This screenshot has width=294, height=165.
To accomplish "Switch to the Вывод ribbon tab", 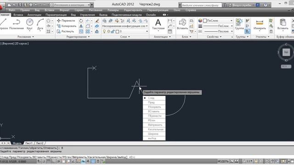I will pyautogui.click(x=103, y=15).
